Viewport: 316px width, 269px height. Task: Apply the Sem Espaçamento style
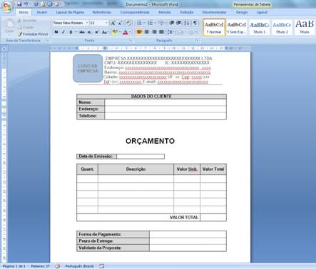click(x=237, y=27)
